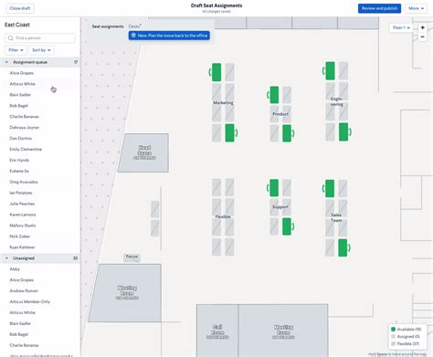Select the bottom green desk in Engineering
This screenshot has height=357, width=433.
coord(343,131)
